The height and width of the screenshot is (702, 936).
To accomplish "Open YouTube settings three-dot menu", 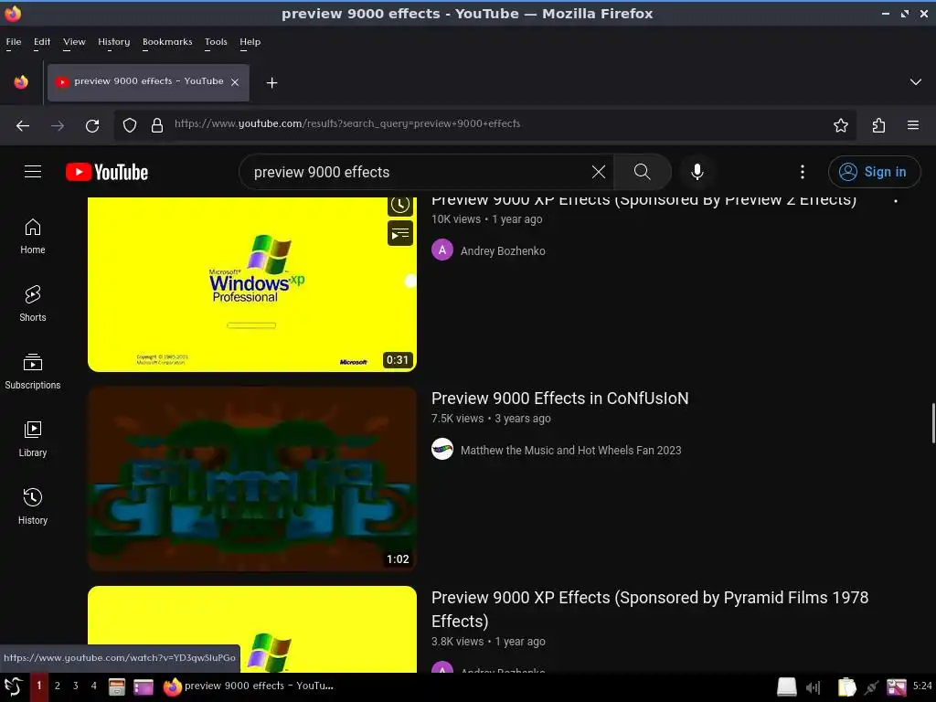I will [x=803, y=172].
